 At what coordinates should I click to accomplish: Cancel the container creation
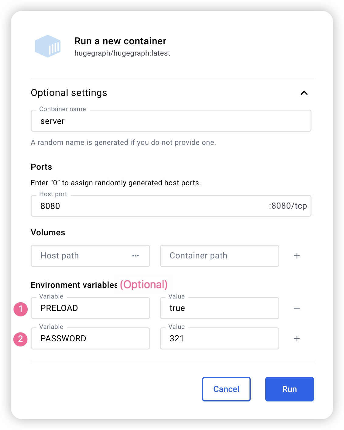pos(226,389)
